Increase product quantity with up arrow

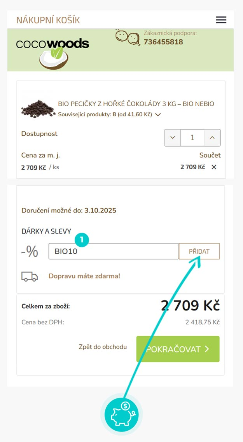coord(212,138)
